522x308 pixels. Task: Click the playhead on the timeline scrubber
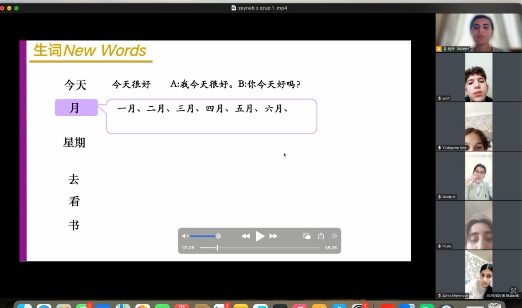point(217,247)
